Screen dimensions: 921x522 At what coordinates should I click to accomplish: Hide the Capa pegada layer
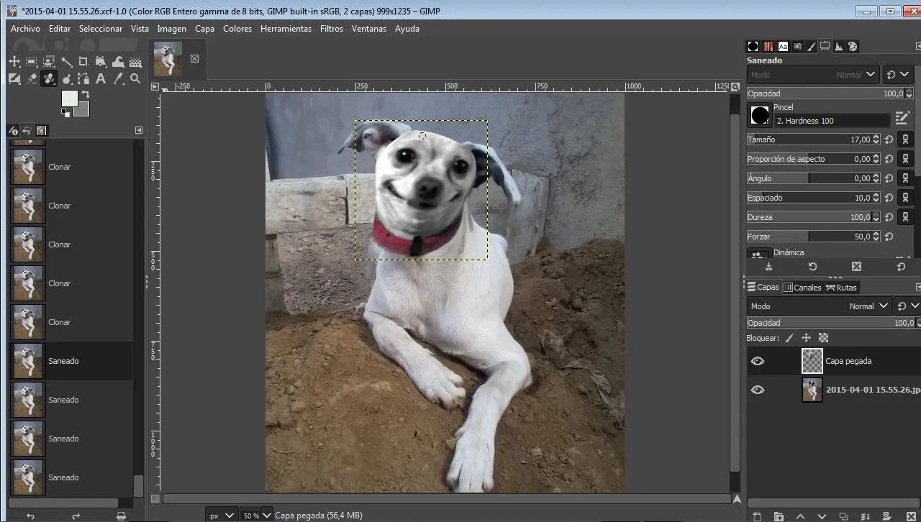click(758, 361)
